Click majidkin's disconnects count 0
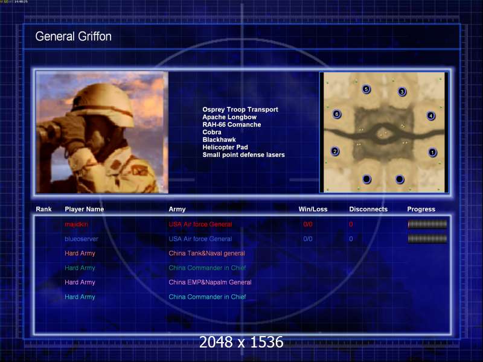483x362 pixels. pyautogui.click(x=351, y=224)
